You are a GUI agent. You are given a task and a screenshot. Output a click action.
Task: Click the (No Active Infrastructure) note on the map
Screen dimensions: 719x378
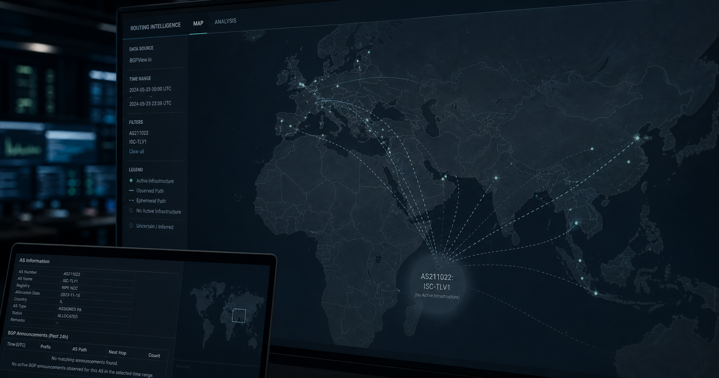(437, 296)
